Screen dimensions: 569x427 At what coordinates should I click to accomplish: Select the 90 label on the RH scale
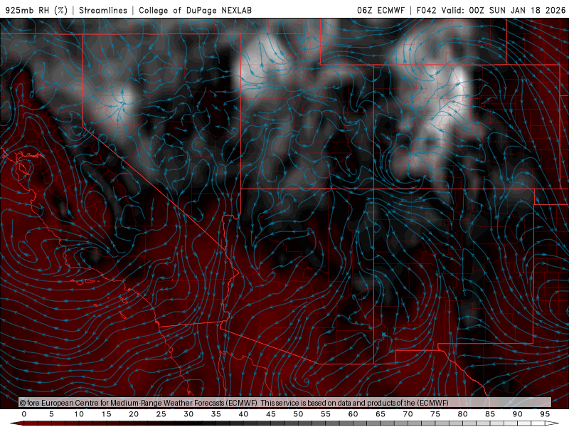(517, 414)
